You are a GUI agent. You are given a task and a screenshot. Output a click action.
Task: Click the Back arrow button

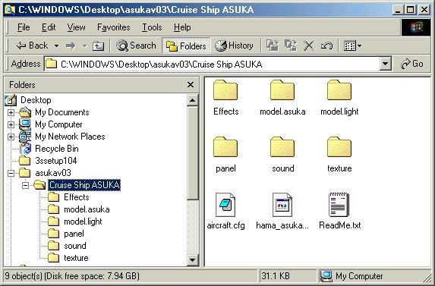[x=32, y=46]
